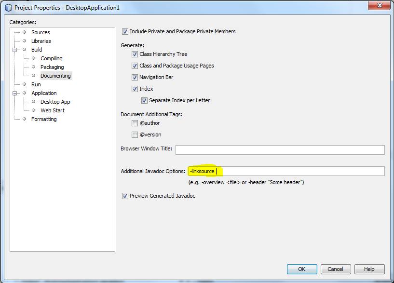
Task: Select the Sources category
Action: coord(41,32)
